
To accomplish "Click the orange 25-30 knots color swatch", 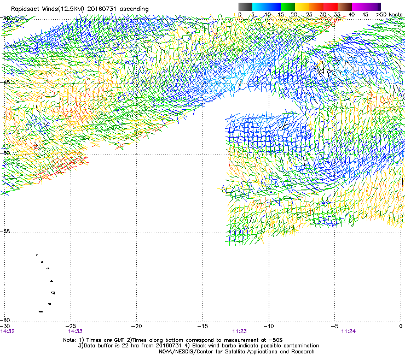I will click(x=316, y=7).
